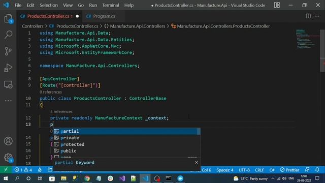Click the 5 references code lens

coord(61,112)
